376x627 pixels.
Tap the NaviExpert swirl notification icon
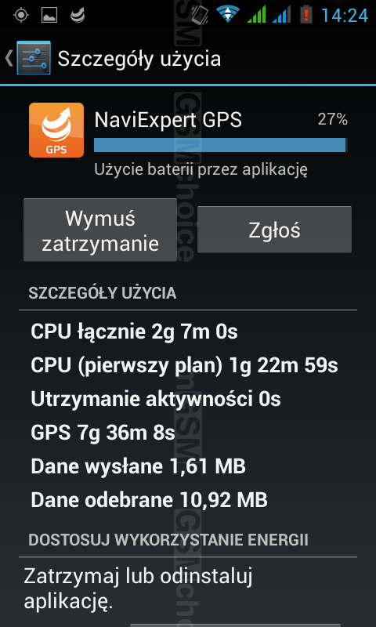pos(78,15)
